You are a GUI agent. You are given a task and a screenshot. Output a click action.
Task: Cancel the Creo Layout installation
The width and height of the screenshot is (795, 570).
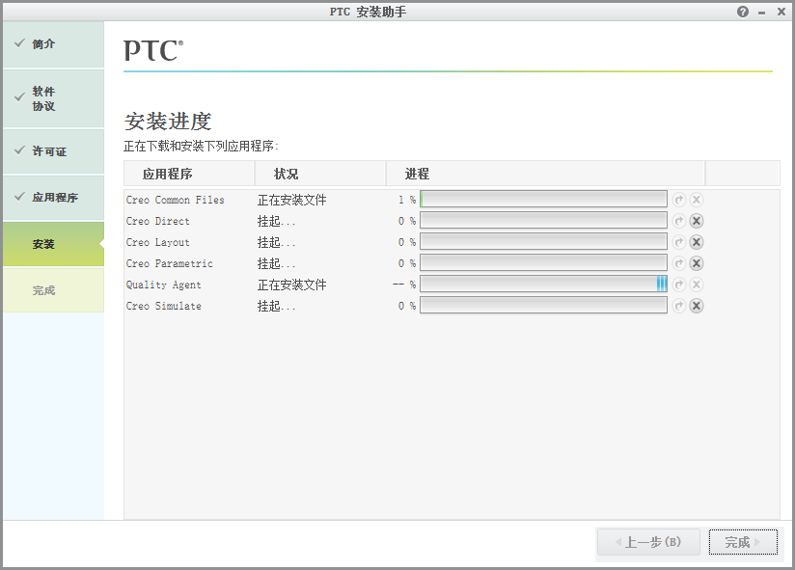point(697,242)
